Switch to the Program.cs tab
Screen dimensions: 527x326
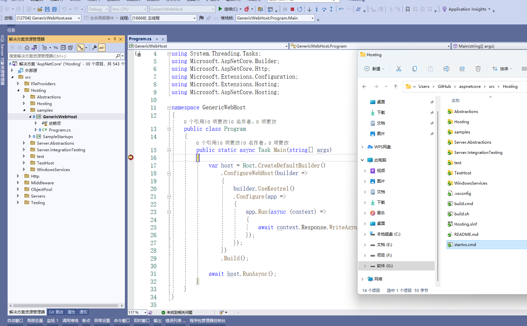[140, 39]
